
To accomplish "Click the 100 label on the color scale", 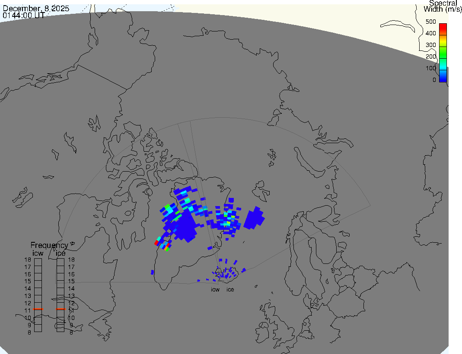I will click(x=431, y=68).
